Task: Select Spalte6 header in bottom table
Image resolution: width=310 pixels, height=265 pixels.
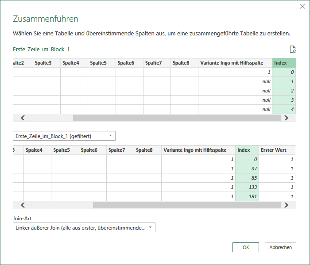Action: pyautogui.click(x=93, y=150)
